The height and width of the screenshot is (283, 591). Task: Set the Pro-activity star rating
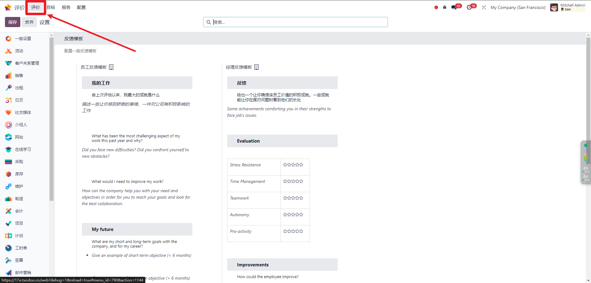pos(293,231)
